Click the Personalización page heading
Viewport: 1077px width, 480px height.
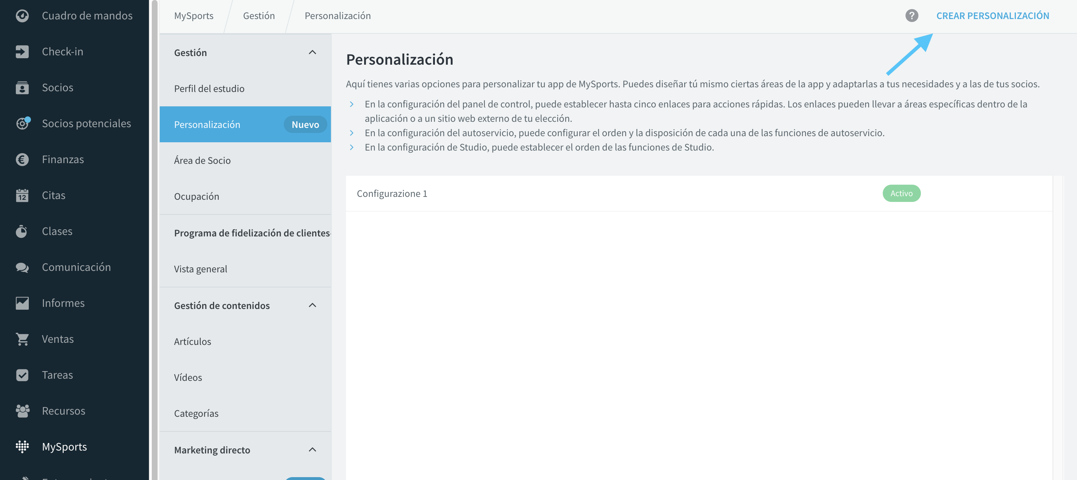pyautogui.click(x=399, y=59)
